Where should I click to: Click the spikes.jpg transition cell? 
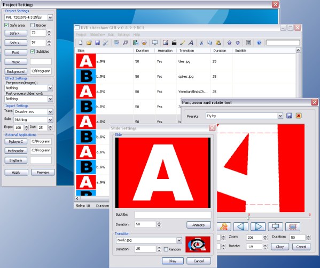193,77
